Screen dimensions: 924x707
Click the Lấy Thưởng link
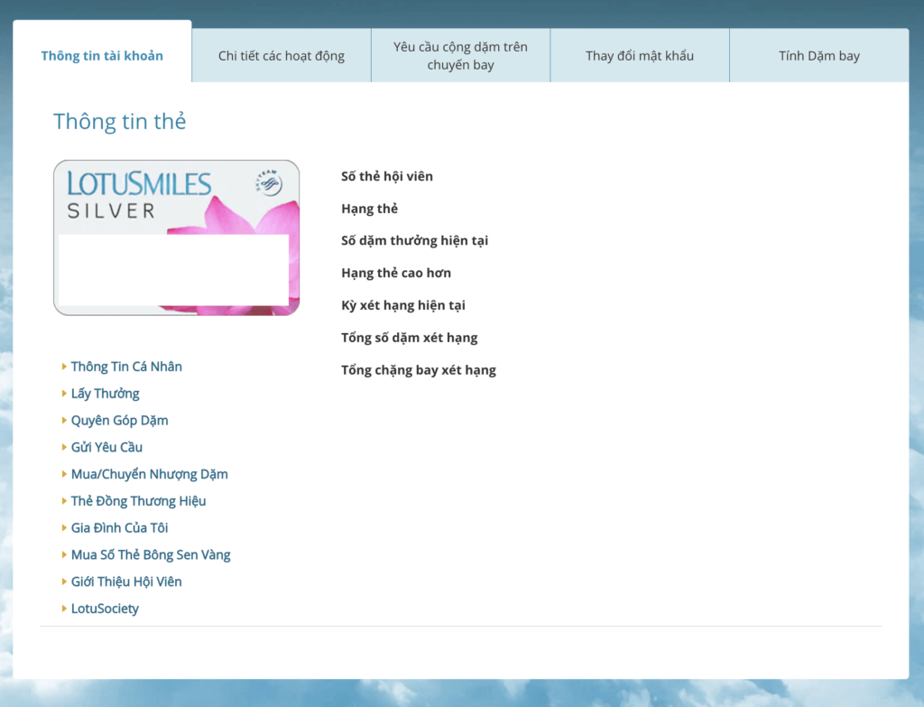[x=105, y=394]
